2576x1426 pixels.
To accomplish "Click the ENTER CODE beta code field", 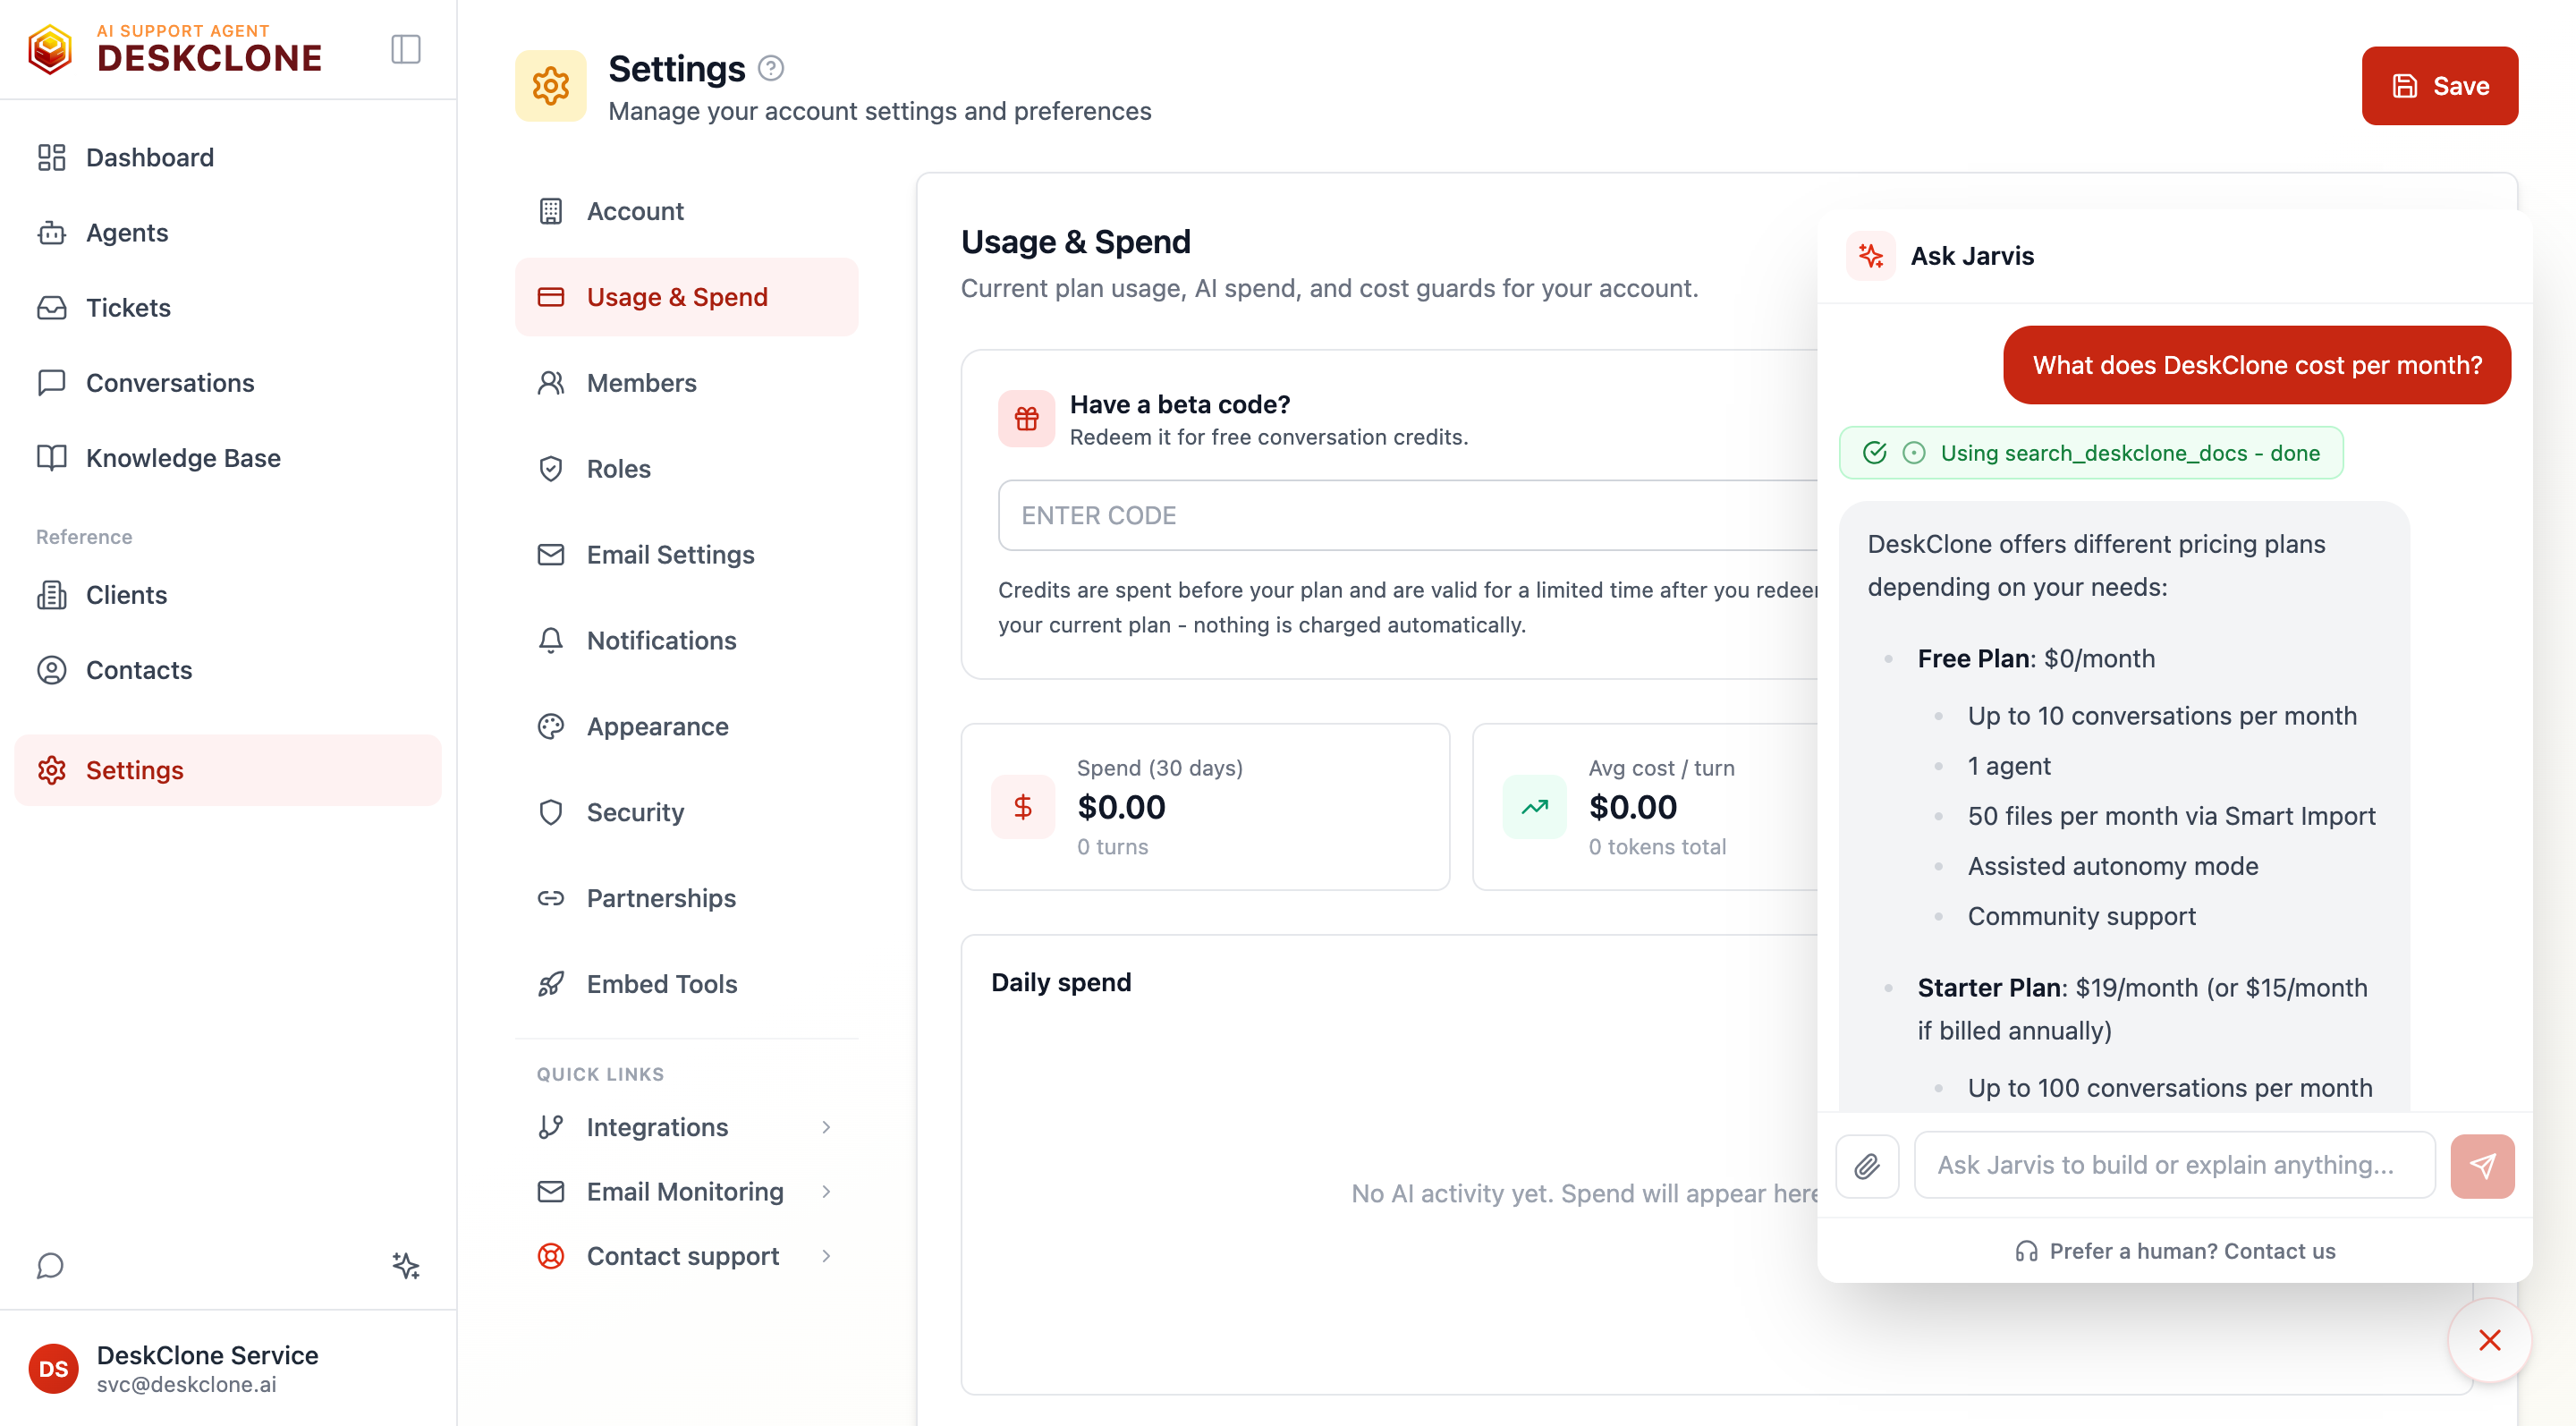I will click(x=1408, y=515).
